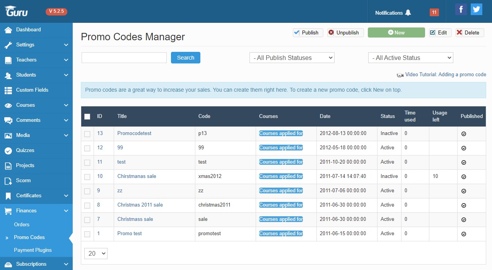492x270 pixels.
Task: Click the Publish button
Action: coord(308,32)
